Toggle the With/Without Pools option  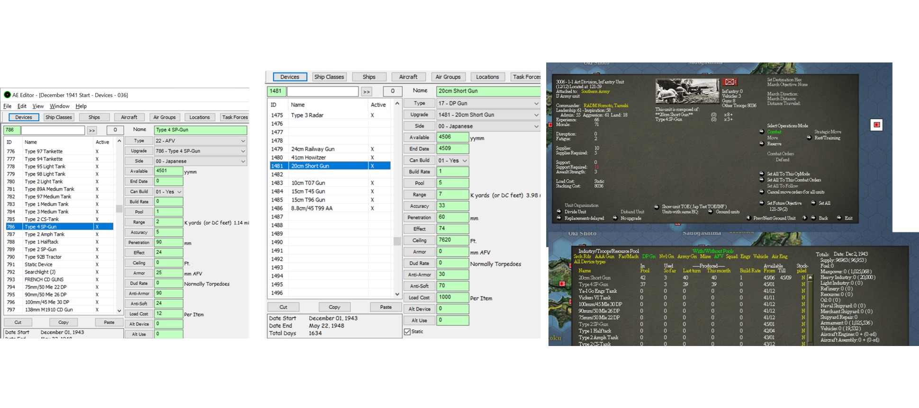pos(713,251)
